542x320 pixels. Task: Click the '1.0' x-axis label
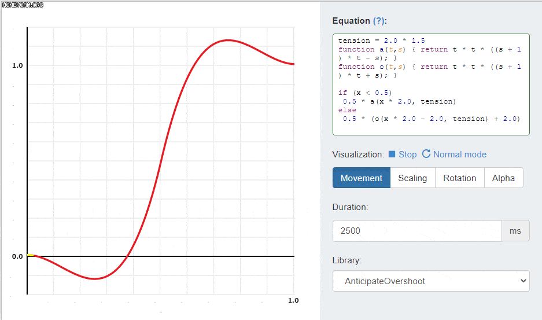click(x=293, y=300)
